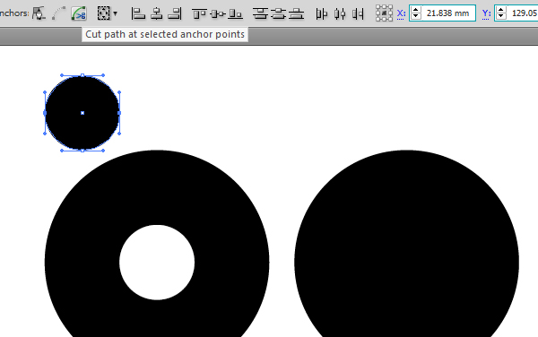Click Horizontal Distribute Center icon
This screenshot has height=337, width=538.
point(340,13)
